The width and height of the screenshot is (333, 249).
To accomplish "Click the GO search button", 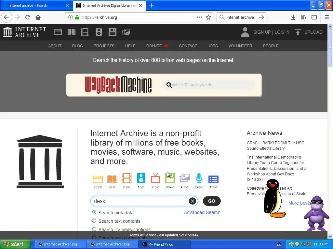I will 212,201.
